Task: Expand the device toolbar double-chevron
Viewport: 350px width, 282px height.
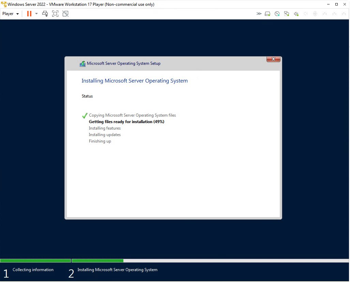Action: point(259,14)
